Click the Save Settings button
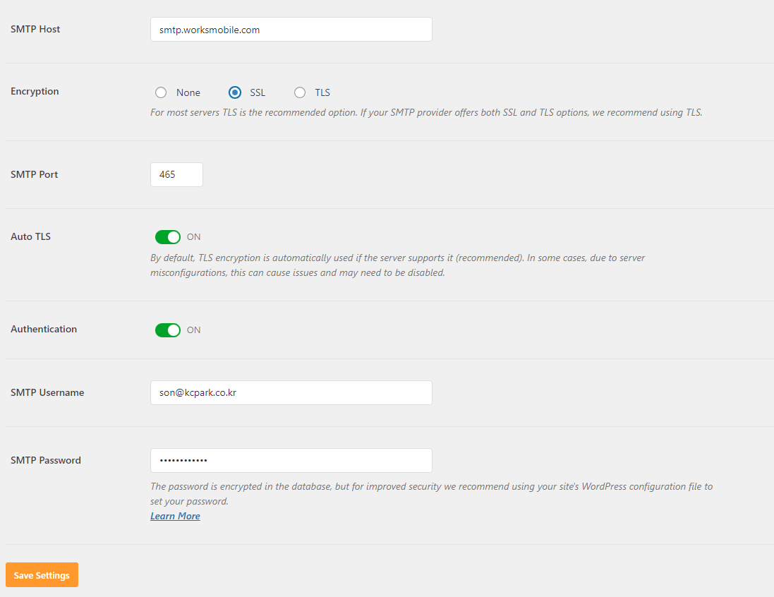Image resolution: width=774 pixels, height=597 pixels. click(x=42, y=575)
